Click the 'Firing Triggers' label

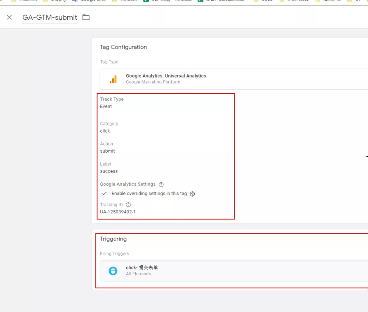115,253
